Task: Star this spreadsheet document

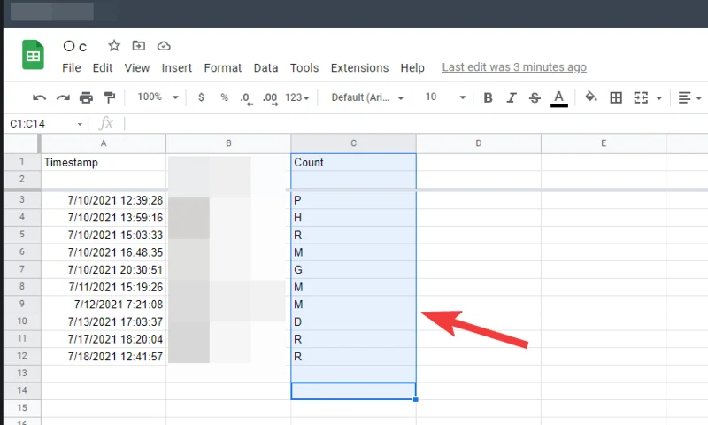Action: point(114,46)
